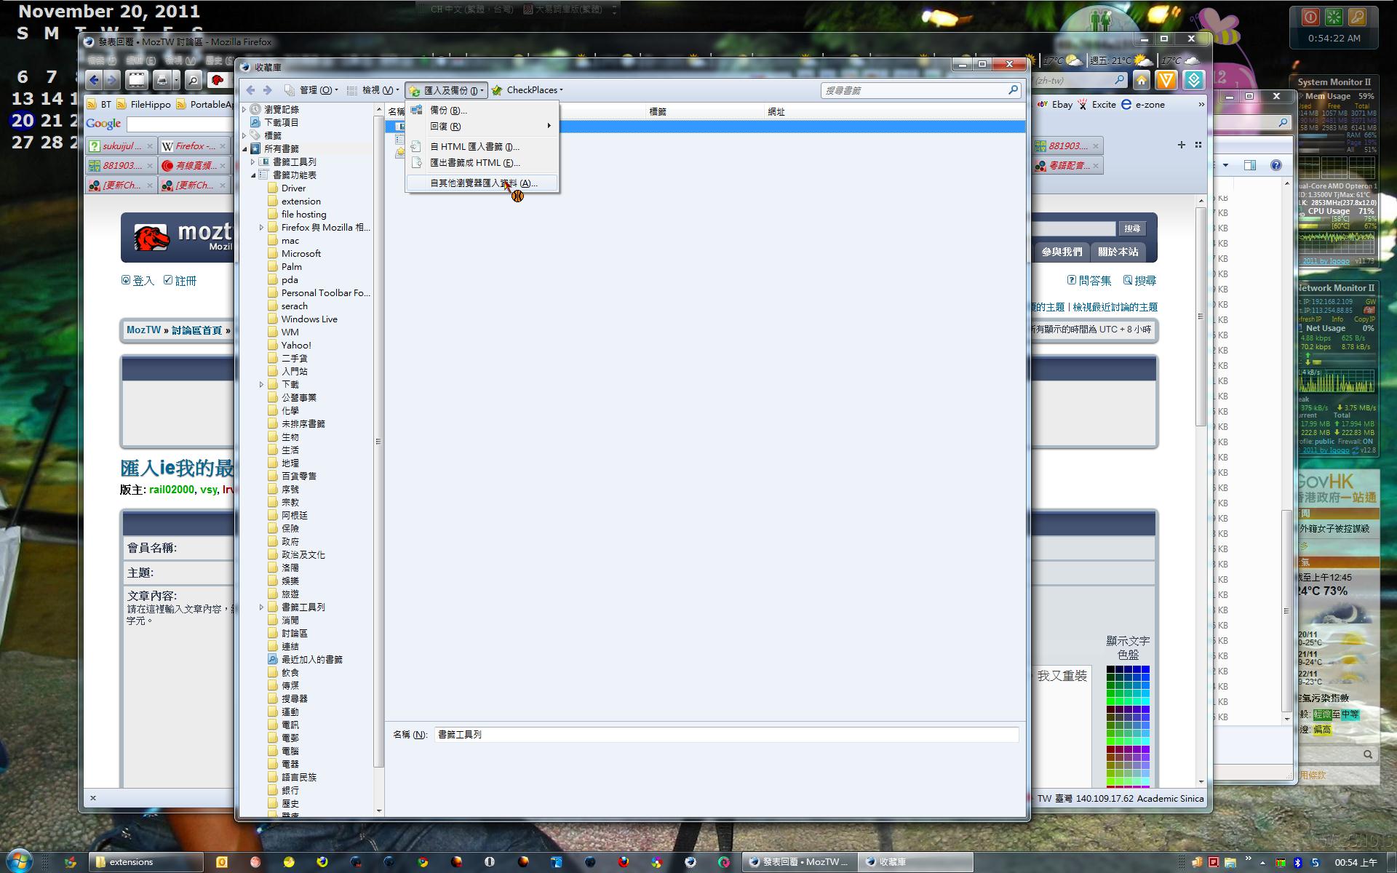1397x873 pixels.
Task: Open the 匯入及備份 dropdown
Action: click(446, 90)
